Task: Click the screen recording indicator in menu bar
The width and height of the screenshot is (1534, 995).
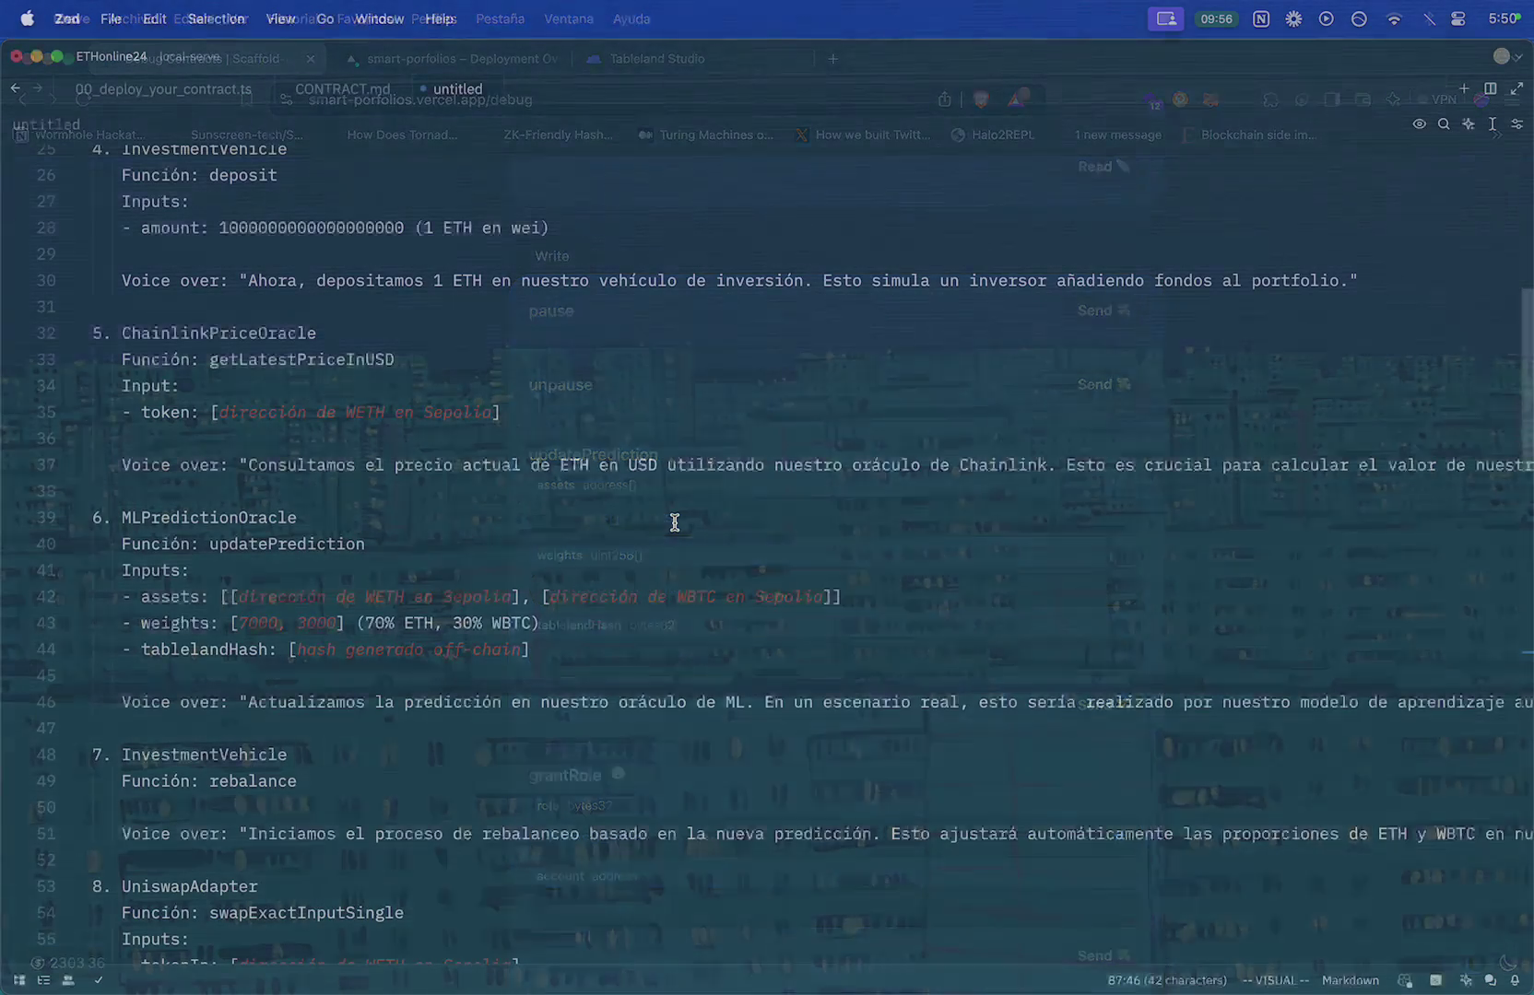Action: click(x=1166, y=18)
